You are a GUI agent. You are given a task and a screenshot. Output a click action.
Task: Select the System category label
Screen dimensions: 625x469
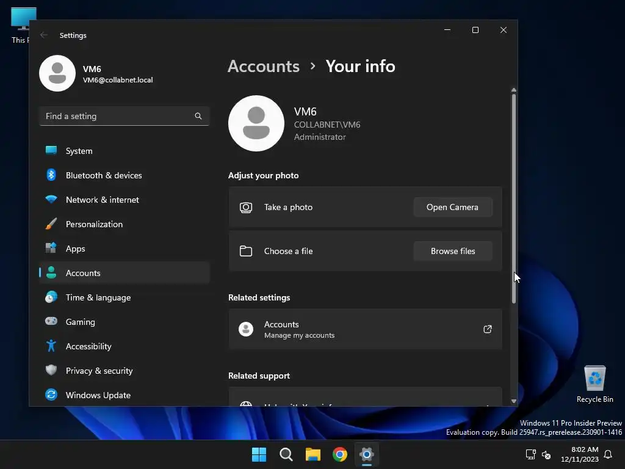[x=79, y=151]
